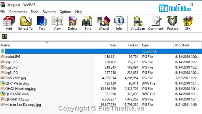The image size is (202, 114).
Task: Click the View file toolbar icon
Action: point(57,21)
